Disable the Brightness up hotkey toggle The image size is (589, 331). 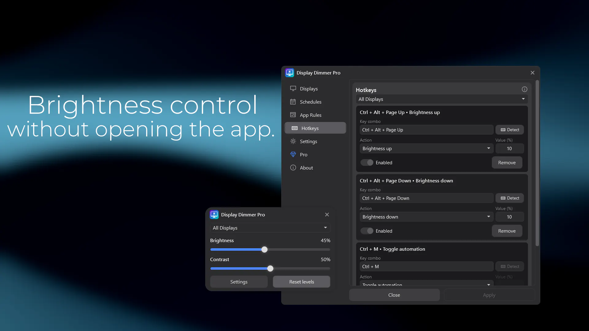[367, 162]
